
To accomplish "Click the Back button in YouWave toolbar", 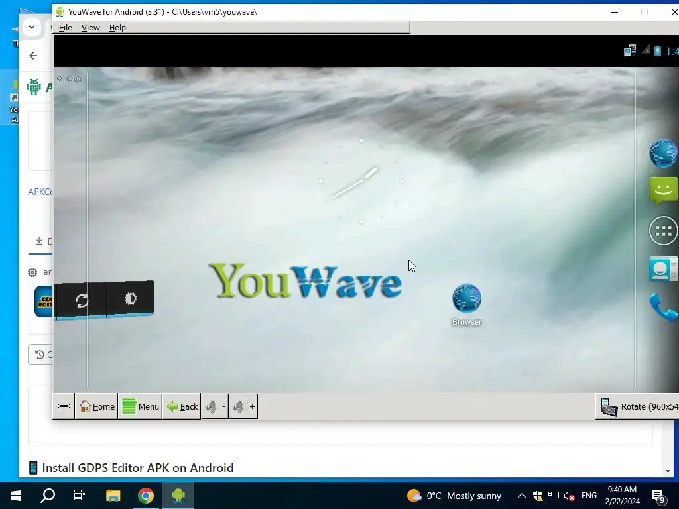I will point(182,406).
